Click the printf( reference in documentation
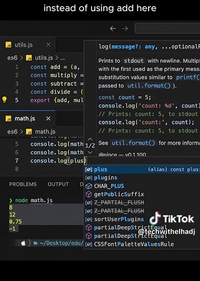 pyautogui.click(x=188, y=77)
